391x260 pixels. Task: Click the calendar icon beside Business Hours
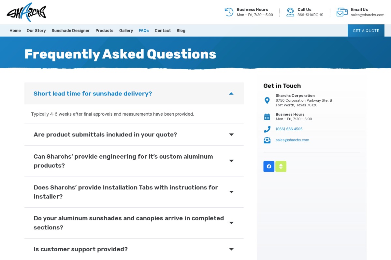click(267, 117)
